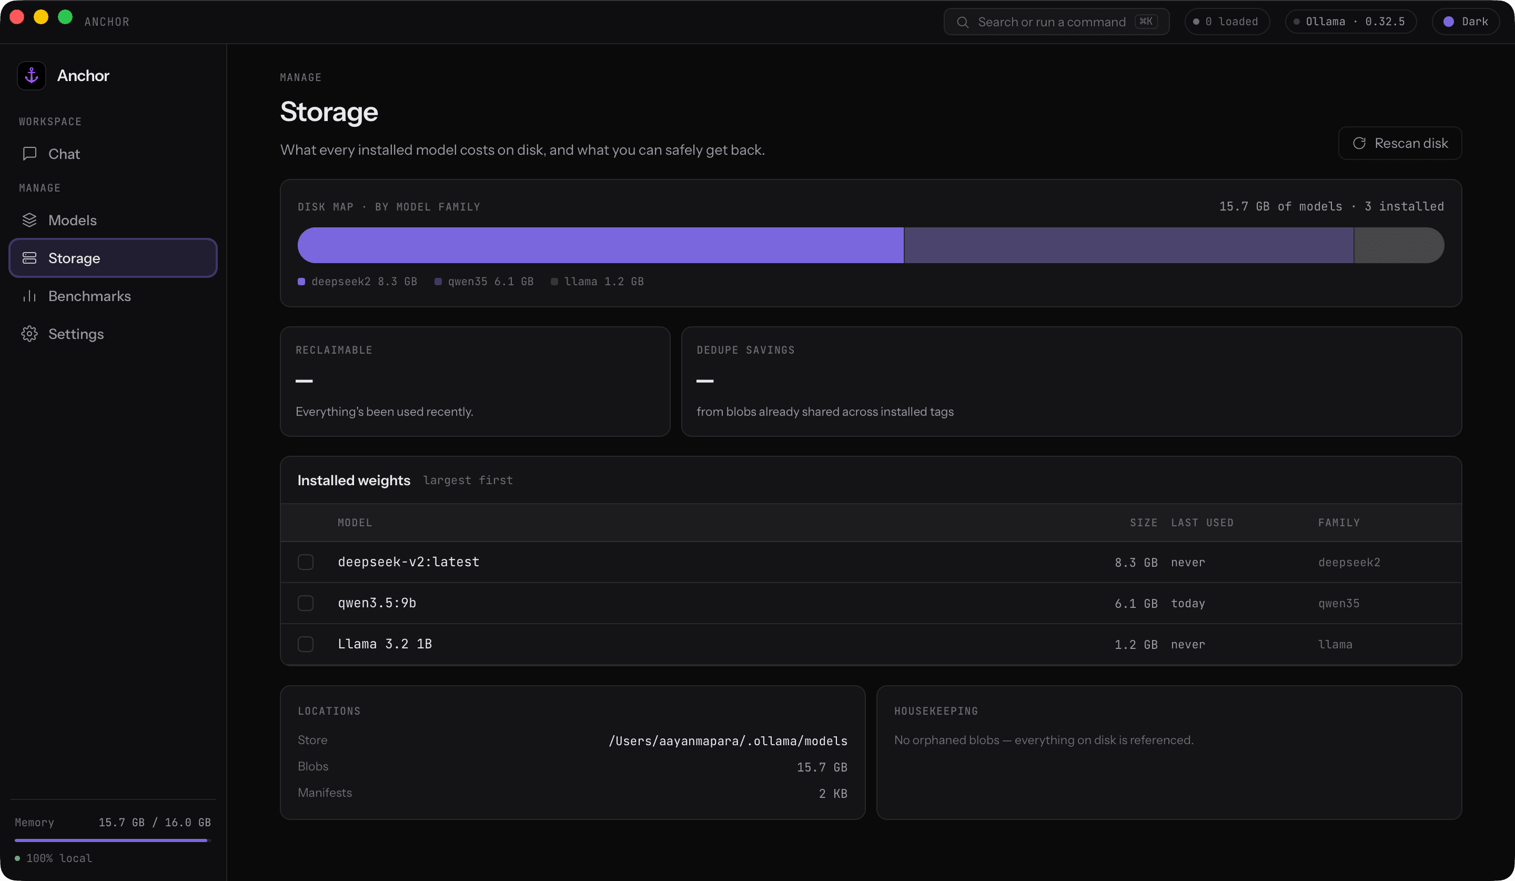Click the Memory usage bar
1515x881 pixels.
113,840
